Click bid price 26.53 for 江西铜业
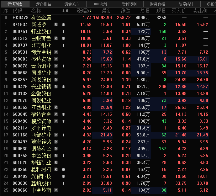The width and height of the screenshot is (216, 196). click(181, 107)
